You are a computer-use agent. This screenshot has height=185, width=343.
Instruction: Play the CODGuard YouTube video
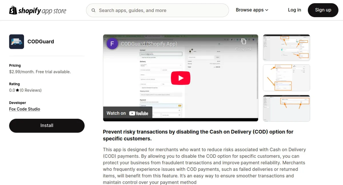(181, 78)
